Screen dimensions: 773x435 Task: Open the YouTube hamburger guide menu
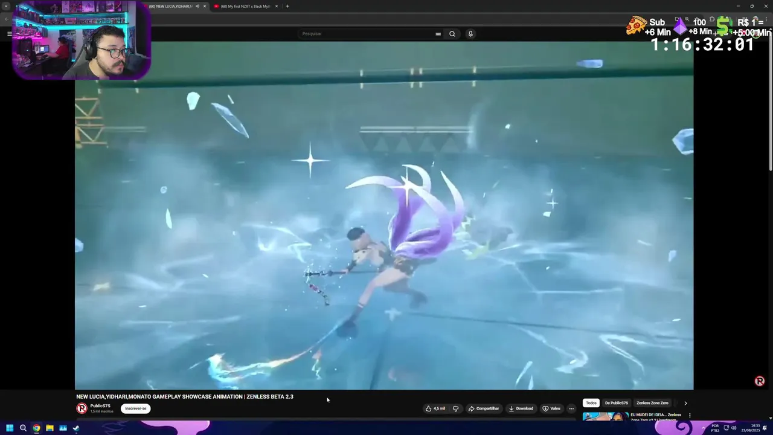tap(9, 34)
